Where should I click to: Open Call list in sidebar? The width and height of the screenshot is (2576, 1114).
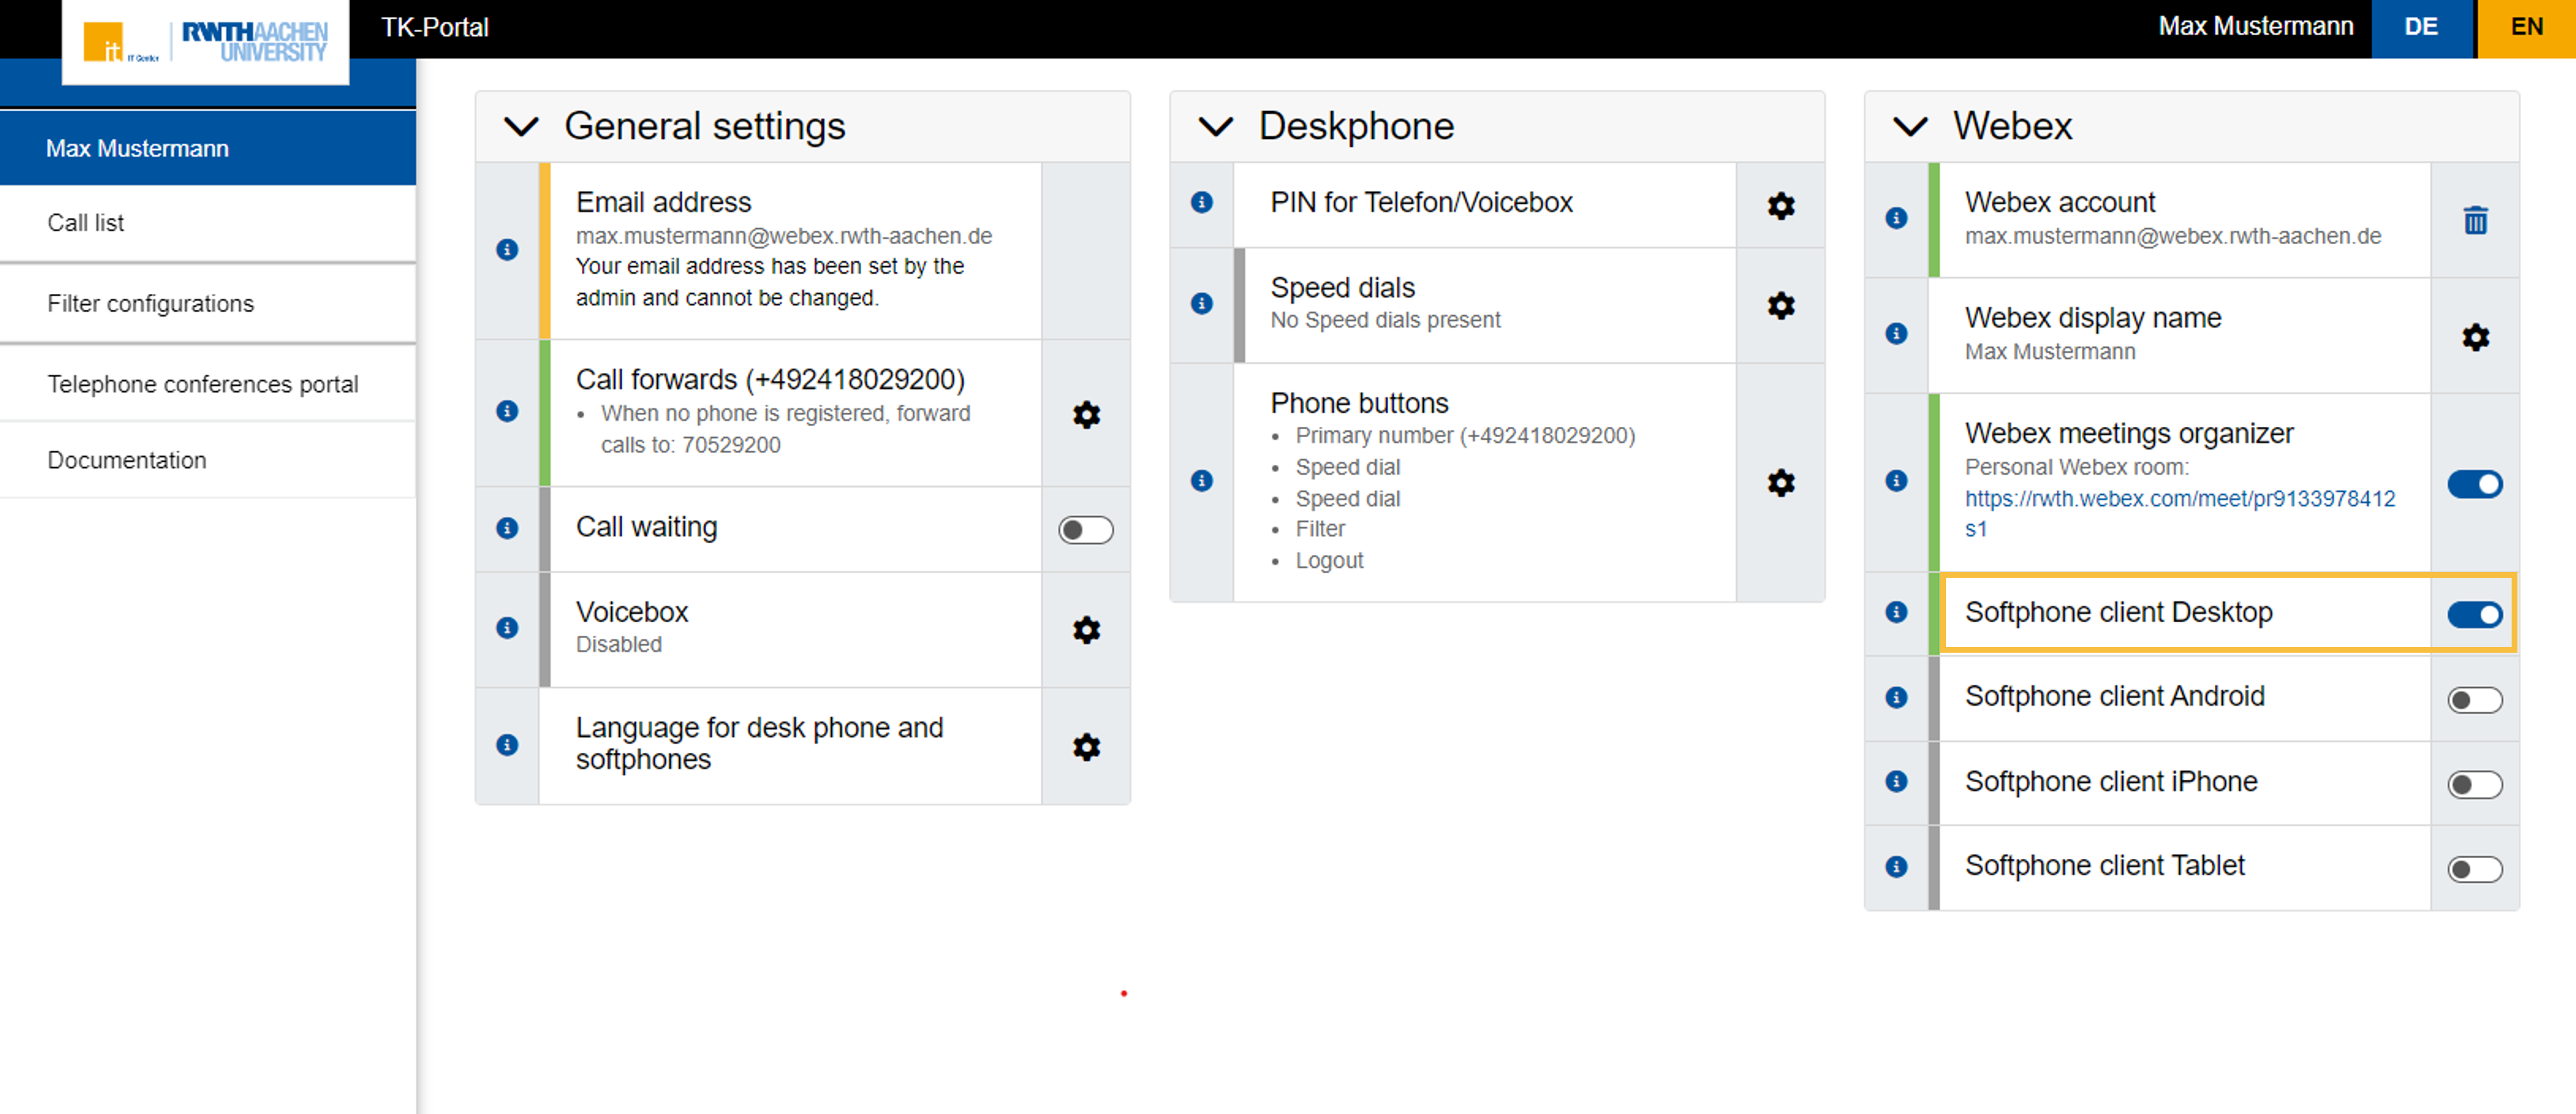click(86, 222)
